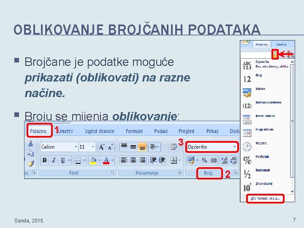Expand currency format arrow

coord(197,160)
